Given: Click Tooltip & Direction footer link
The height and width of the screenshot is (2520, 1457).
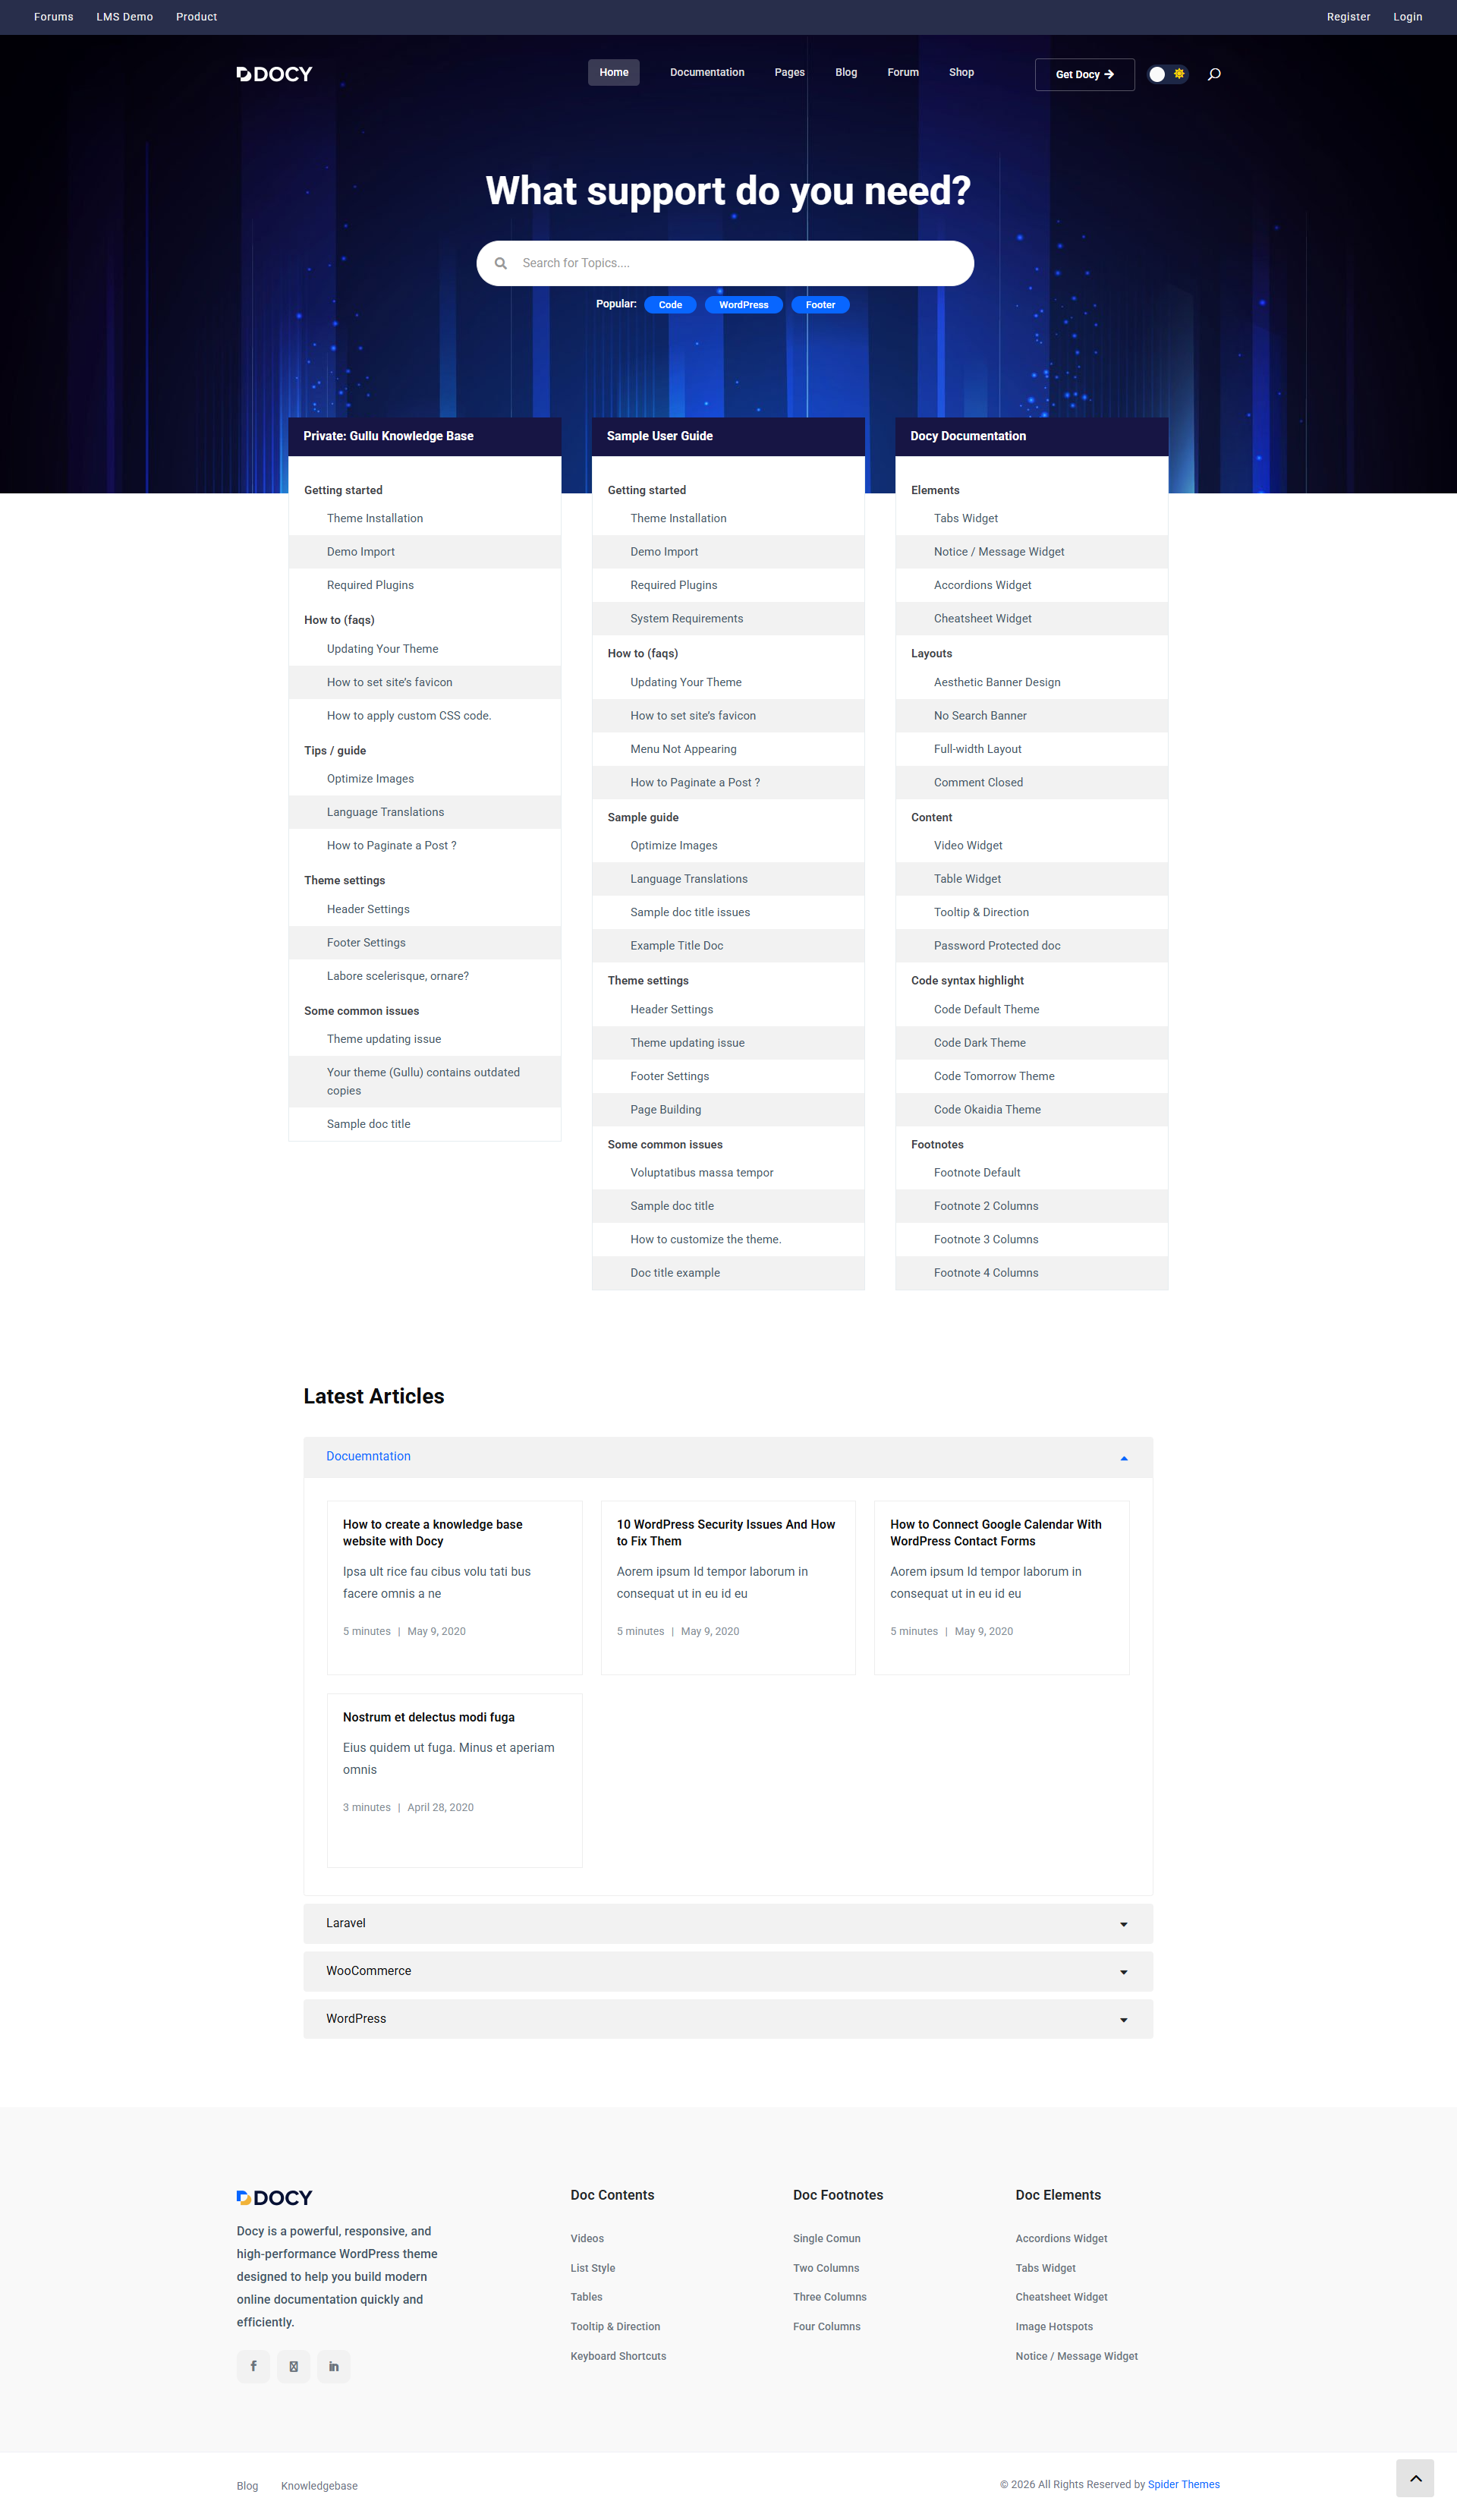Looking at the screenshot, I should [615, 2327].
